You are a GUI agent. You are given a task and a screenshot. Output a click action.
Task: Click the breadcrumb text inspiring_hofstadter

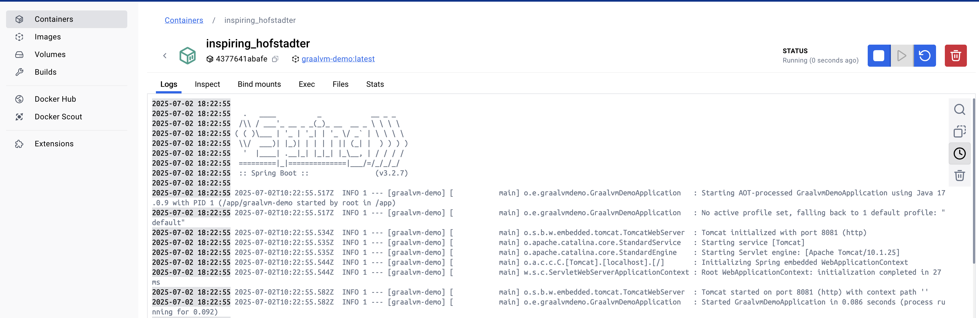[260, 20]
